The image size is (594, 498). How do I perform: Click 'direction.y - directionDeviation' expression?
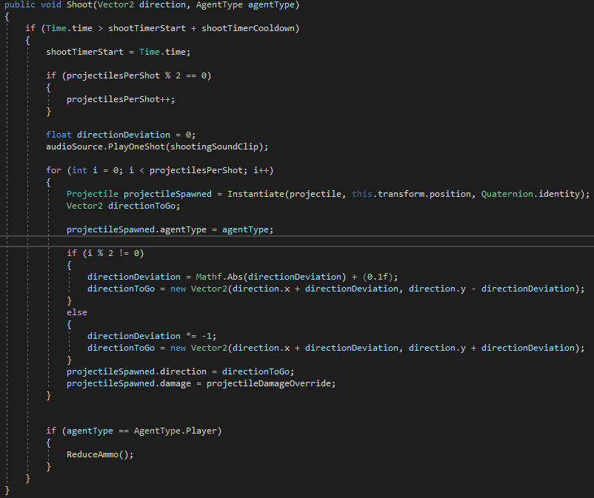click(x=491, y=289)
